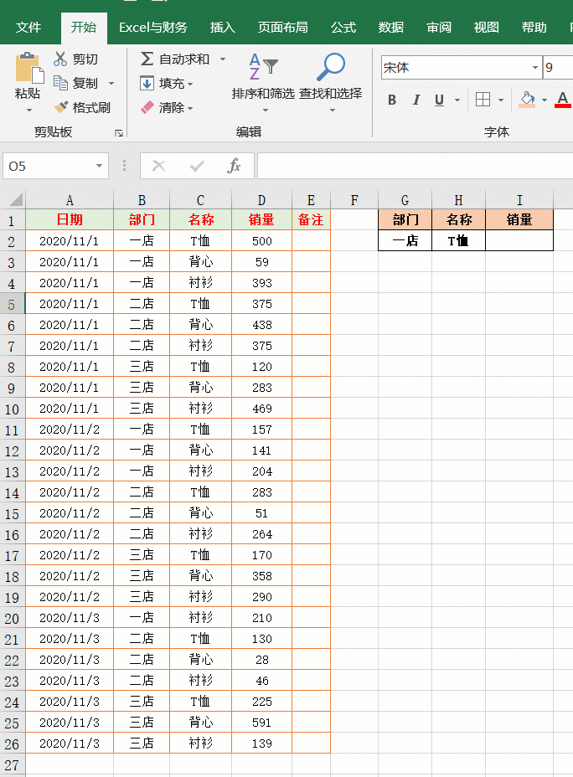The image size is (573, 777).
Task: Expand the borders dropdown arrow
Action: coord(501,100)
